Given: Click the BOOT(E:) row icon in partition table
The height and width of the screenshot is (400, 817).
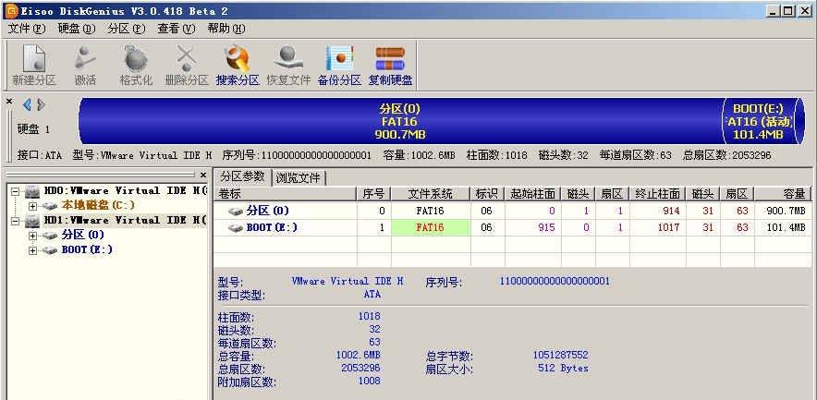Looking at the screenshot, I should coord(236,227).
